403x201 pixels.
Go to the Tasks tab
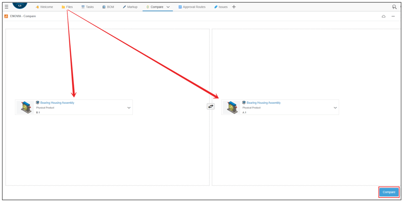point(87,7)
